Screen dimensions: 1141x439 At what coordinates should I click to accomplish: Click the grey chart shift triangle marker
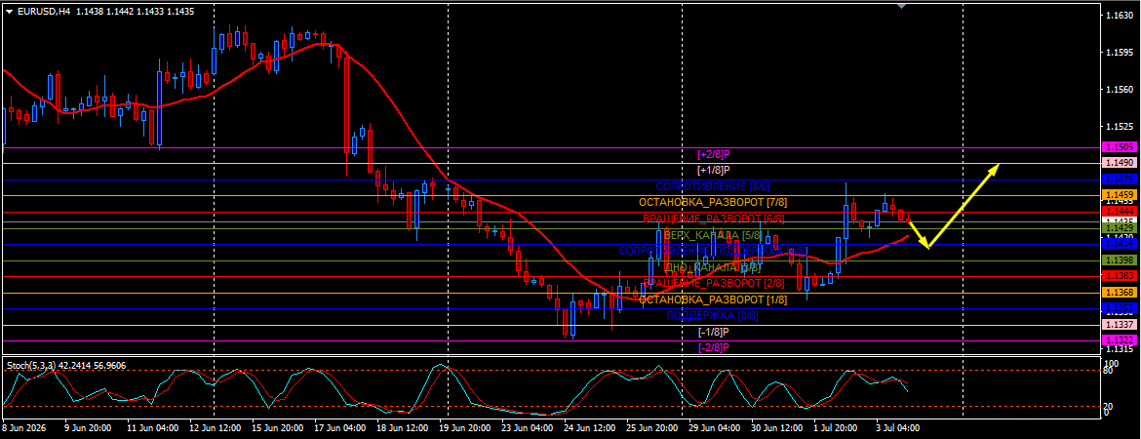[902, 6]
